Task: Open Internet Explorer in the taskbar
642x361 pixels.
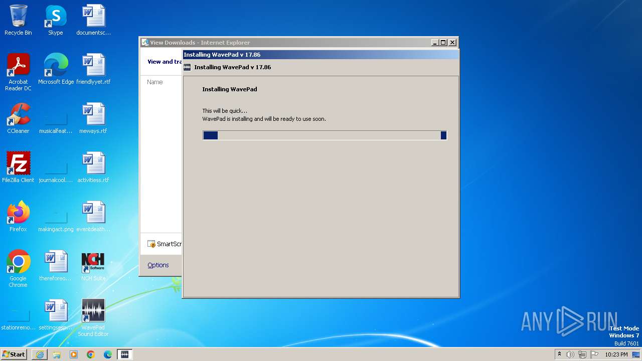Action: click(x=40, y=354)
